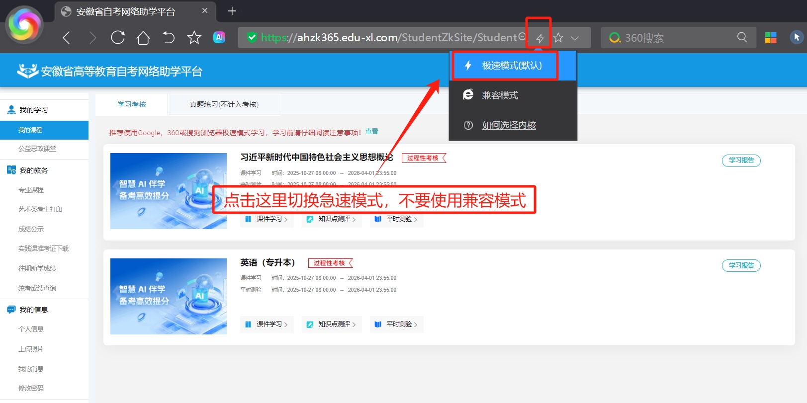This screenshot has height=403, width=807.
Task: Bookmark page with toolbar star icon
Action: click(x=194, y=38)
